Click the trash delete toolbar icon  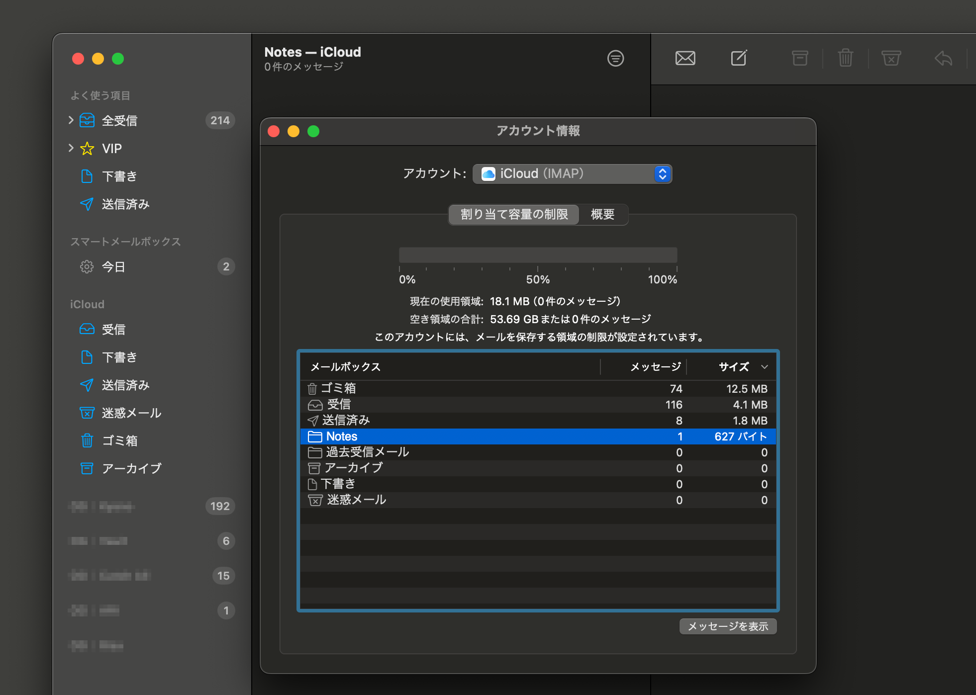[845, 58]
